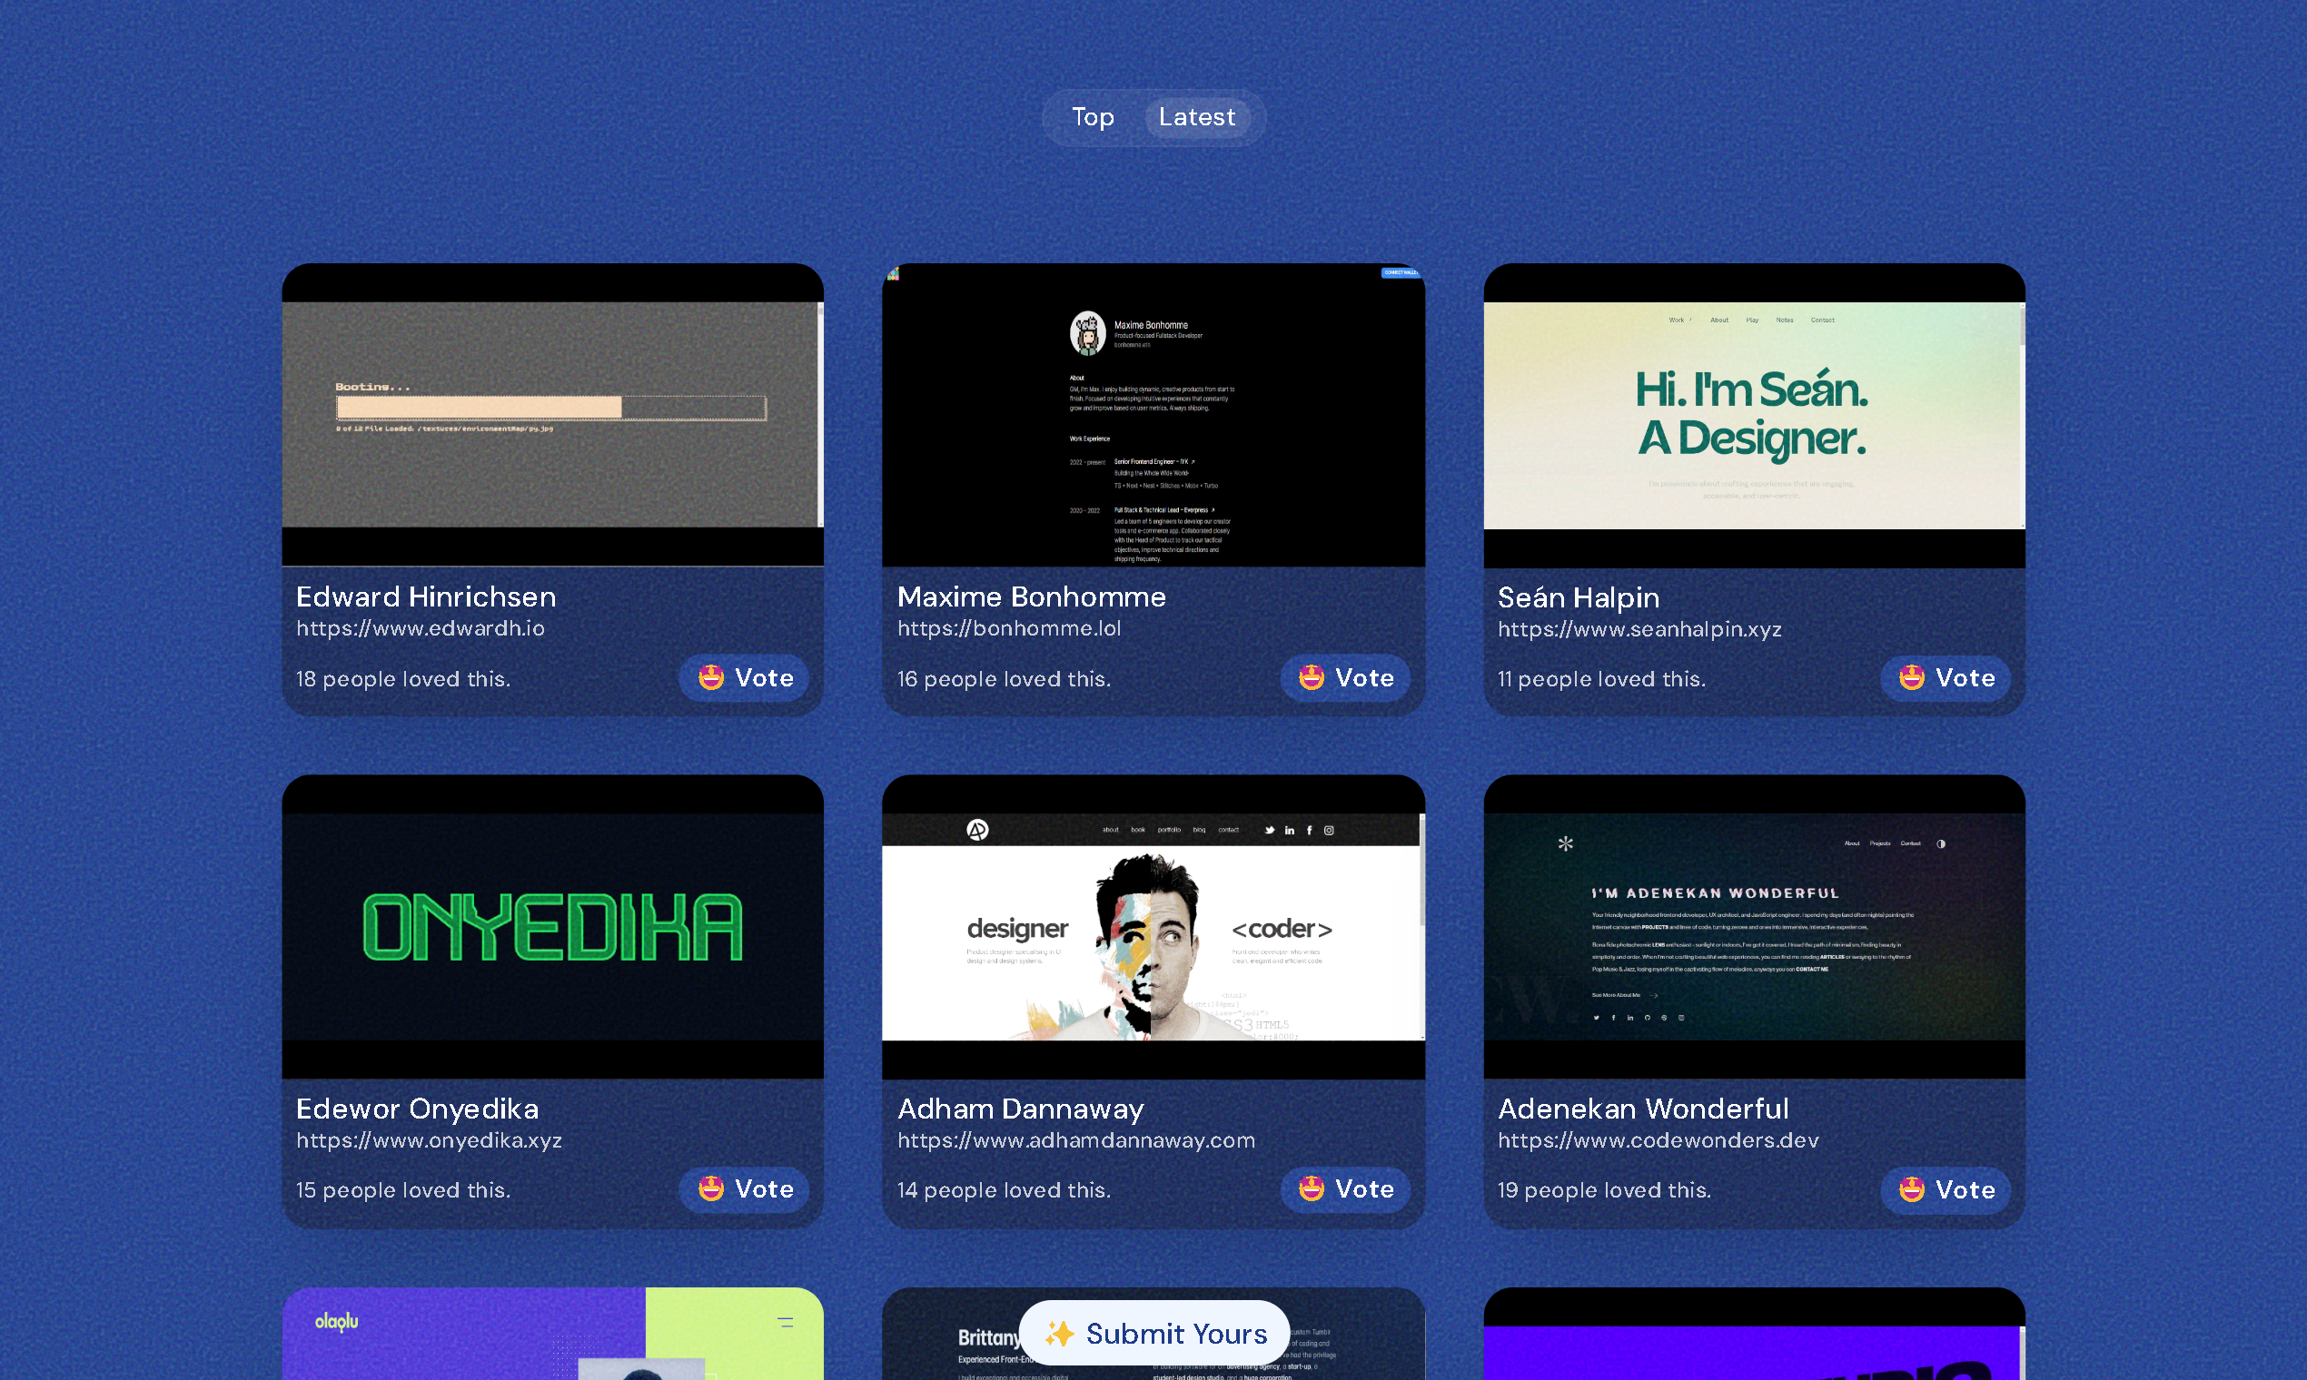Click the Submit Yours button

point(1154,1334)
